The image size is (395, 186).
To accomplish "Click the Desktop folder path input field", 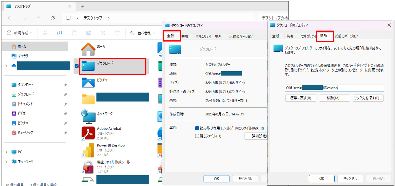I will pos(334,88).
